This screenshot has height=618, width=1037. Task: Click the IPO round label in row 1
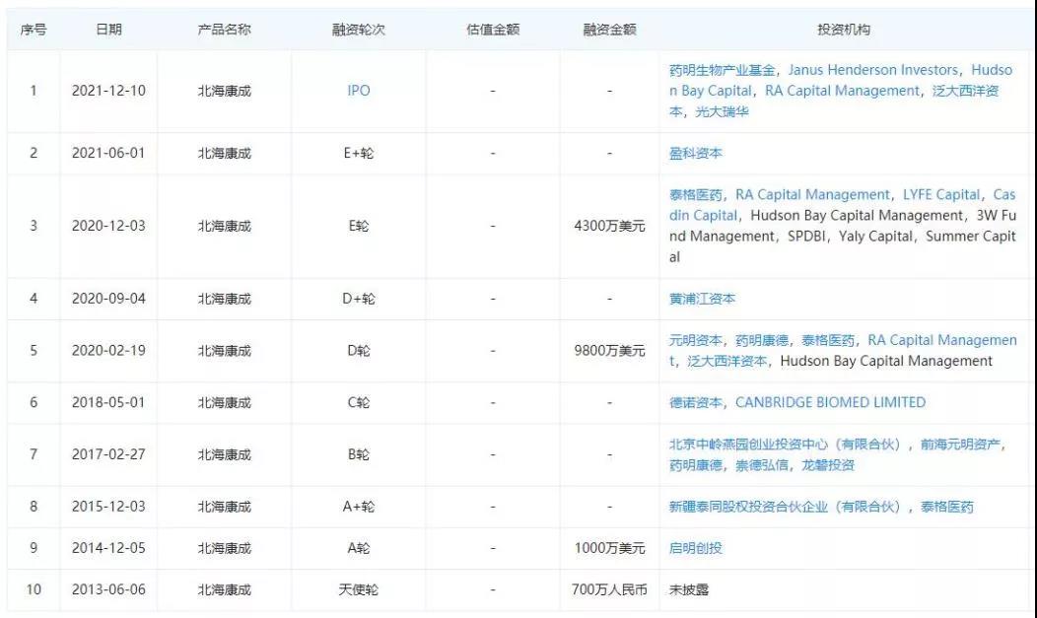357,90
